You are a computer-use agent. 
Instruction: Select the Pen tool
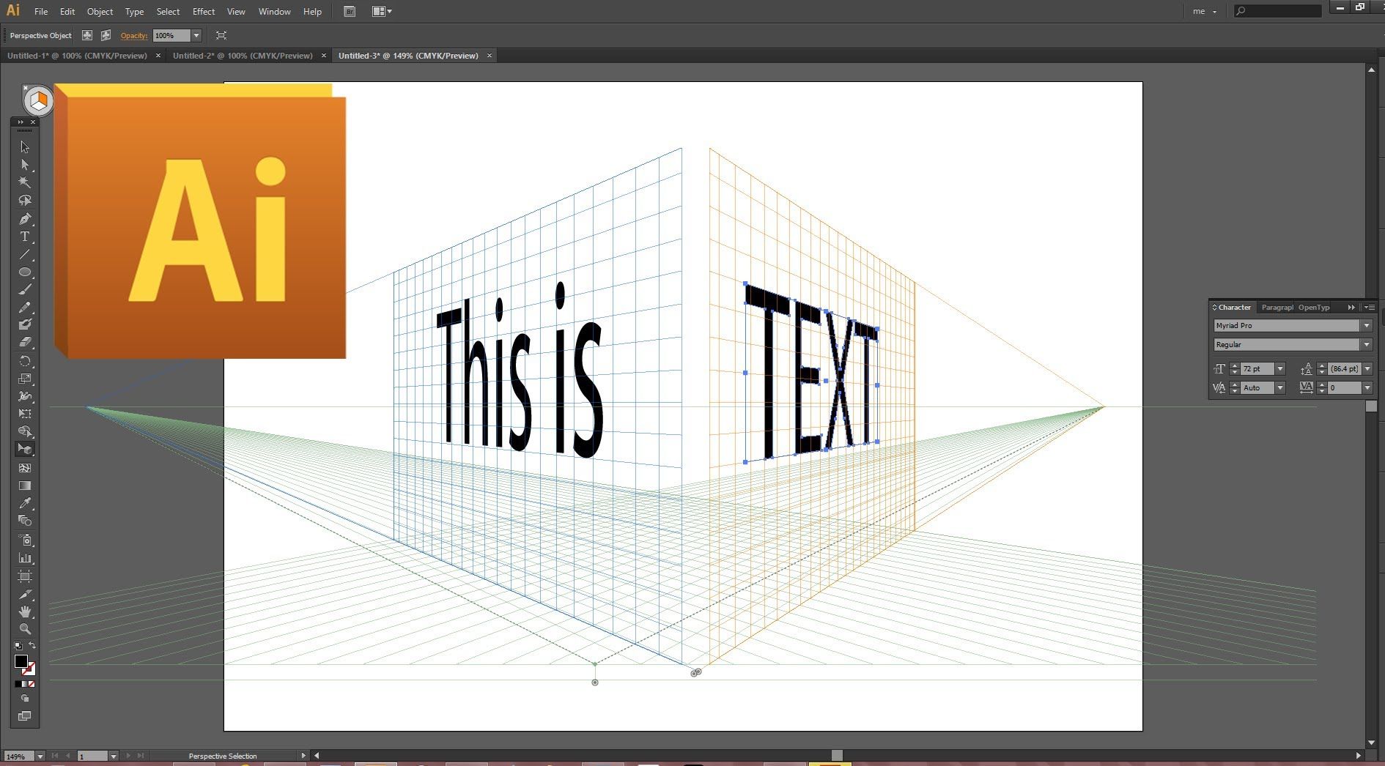coord(25,219)
